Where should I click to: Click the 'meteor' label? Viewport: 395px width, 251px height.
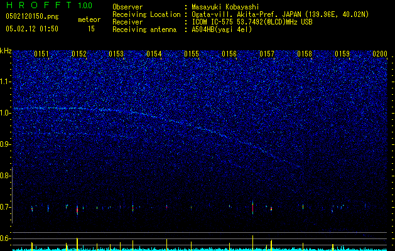coord(89,19)
